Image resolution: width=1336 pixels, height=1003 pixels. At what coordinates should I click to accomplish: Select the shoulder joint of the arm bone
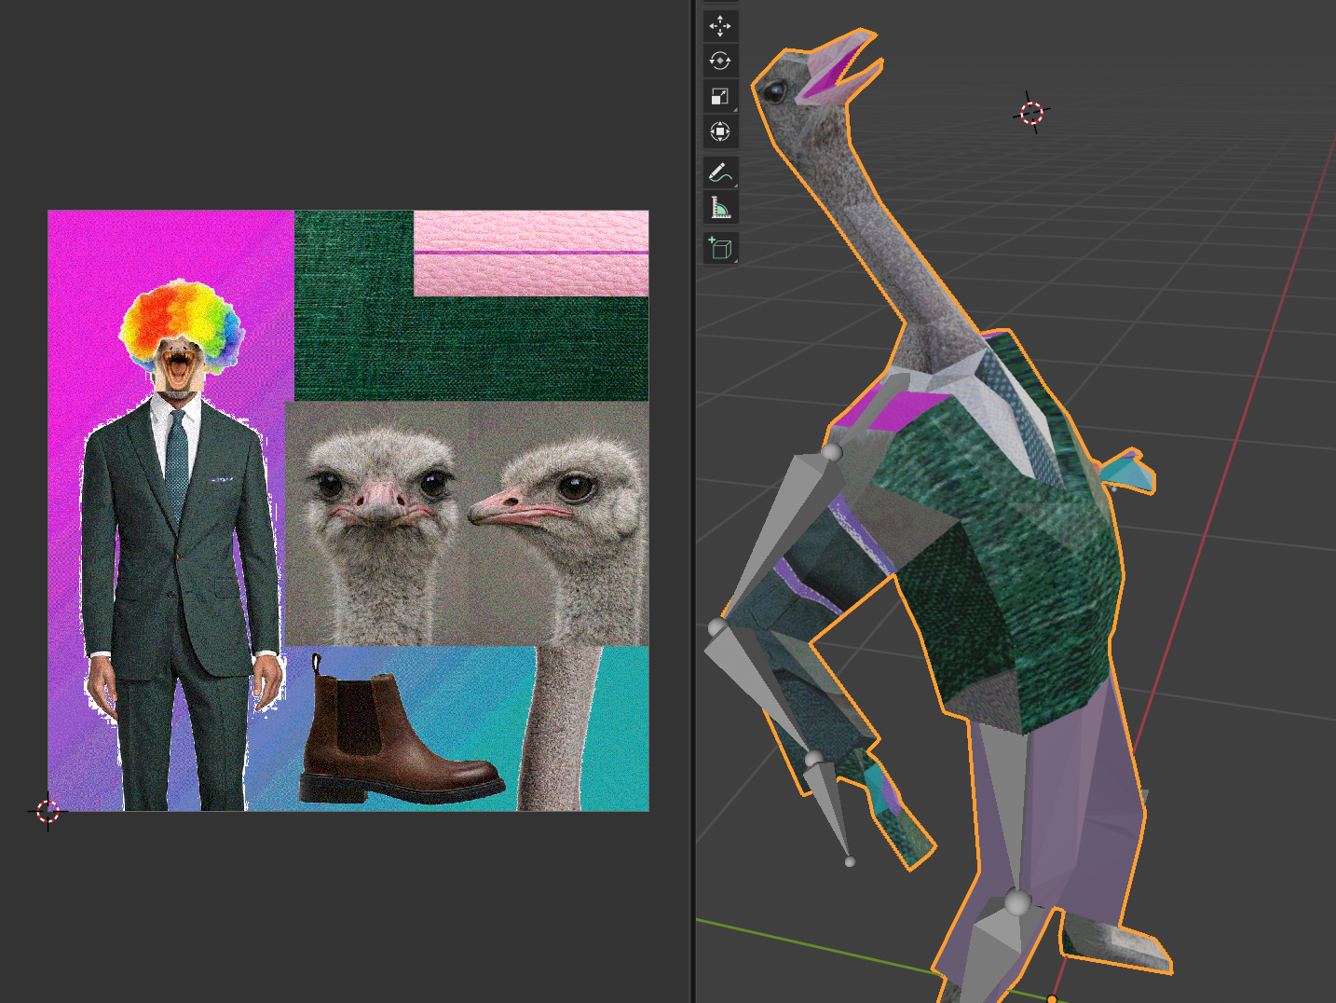tap(832, 452)
